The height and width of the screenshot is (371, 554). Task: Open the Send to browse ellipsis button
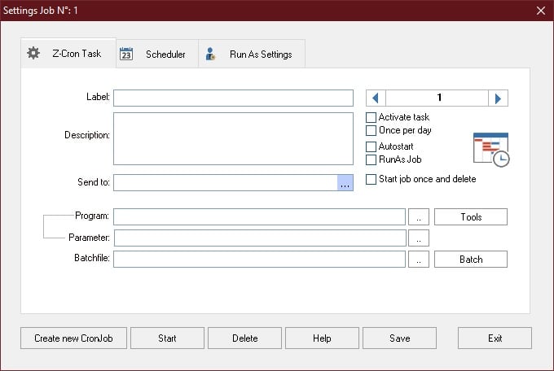tap(345, 183)
